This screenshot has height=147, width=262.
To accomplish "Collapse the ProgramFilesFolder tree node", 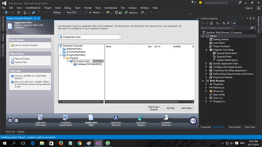I will [x=61, y=55].
